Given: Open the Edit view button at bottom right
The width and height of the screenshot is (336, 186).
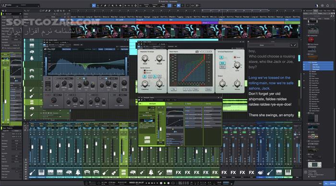Looking at the screenshot, I should [320, 184].
